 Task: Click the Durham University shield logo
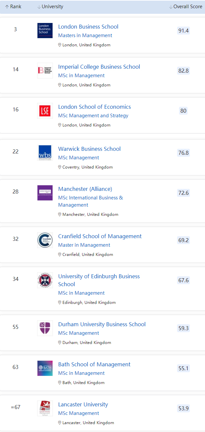45,328
